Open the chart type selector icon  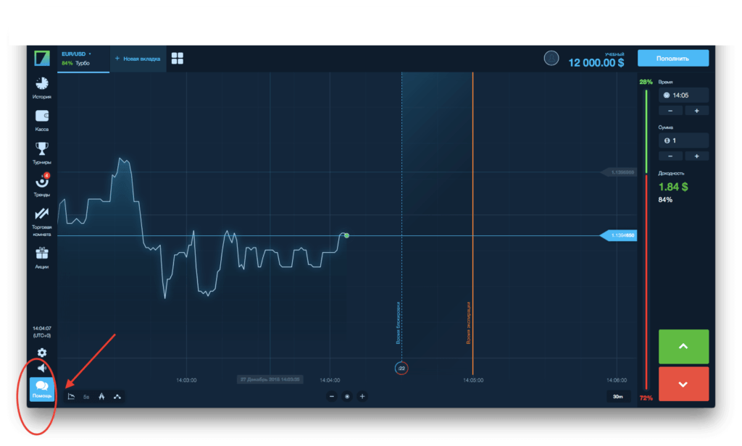point(71,396)
